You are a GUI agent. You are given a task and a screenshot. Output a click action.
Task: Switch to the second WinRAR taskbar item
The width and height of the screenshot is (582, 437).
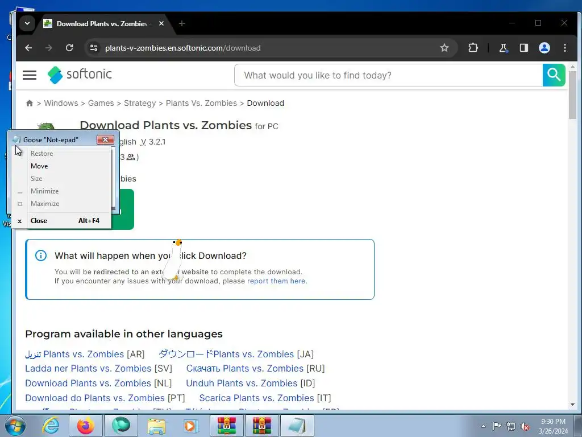click(x=262, y=426)
